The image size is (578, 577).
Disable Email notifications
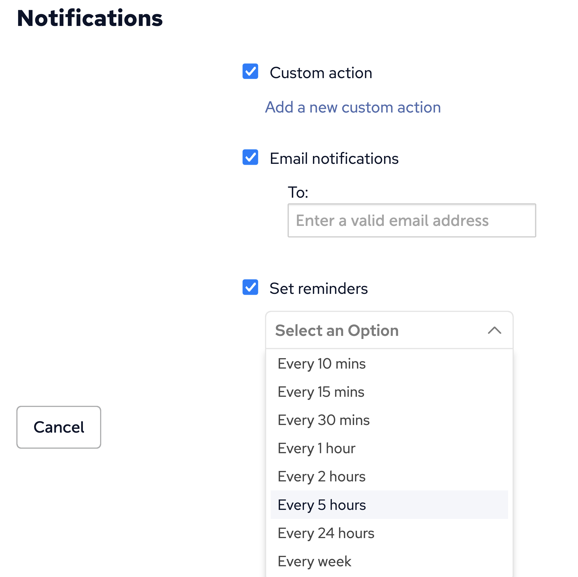(x=250, y=158)
